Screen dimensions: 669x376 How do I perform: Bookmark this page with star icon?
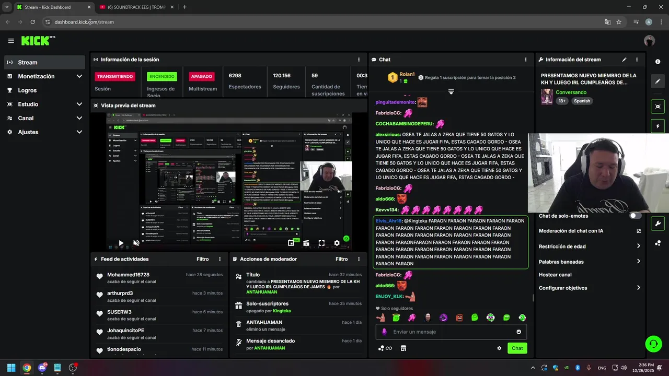pyautogui.click(x=619, y=22)
